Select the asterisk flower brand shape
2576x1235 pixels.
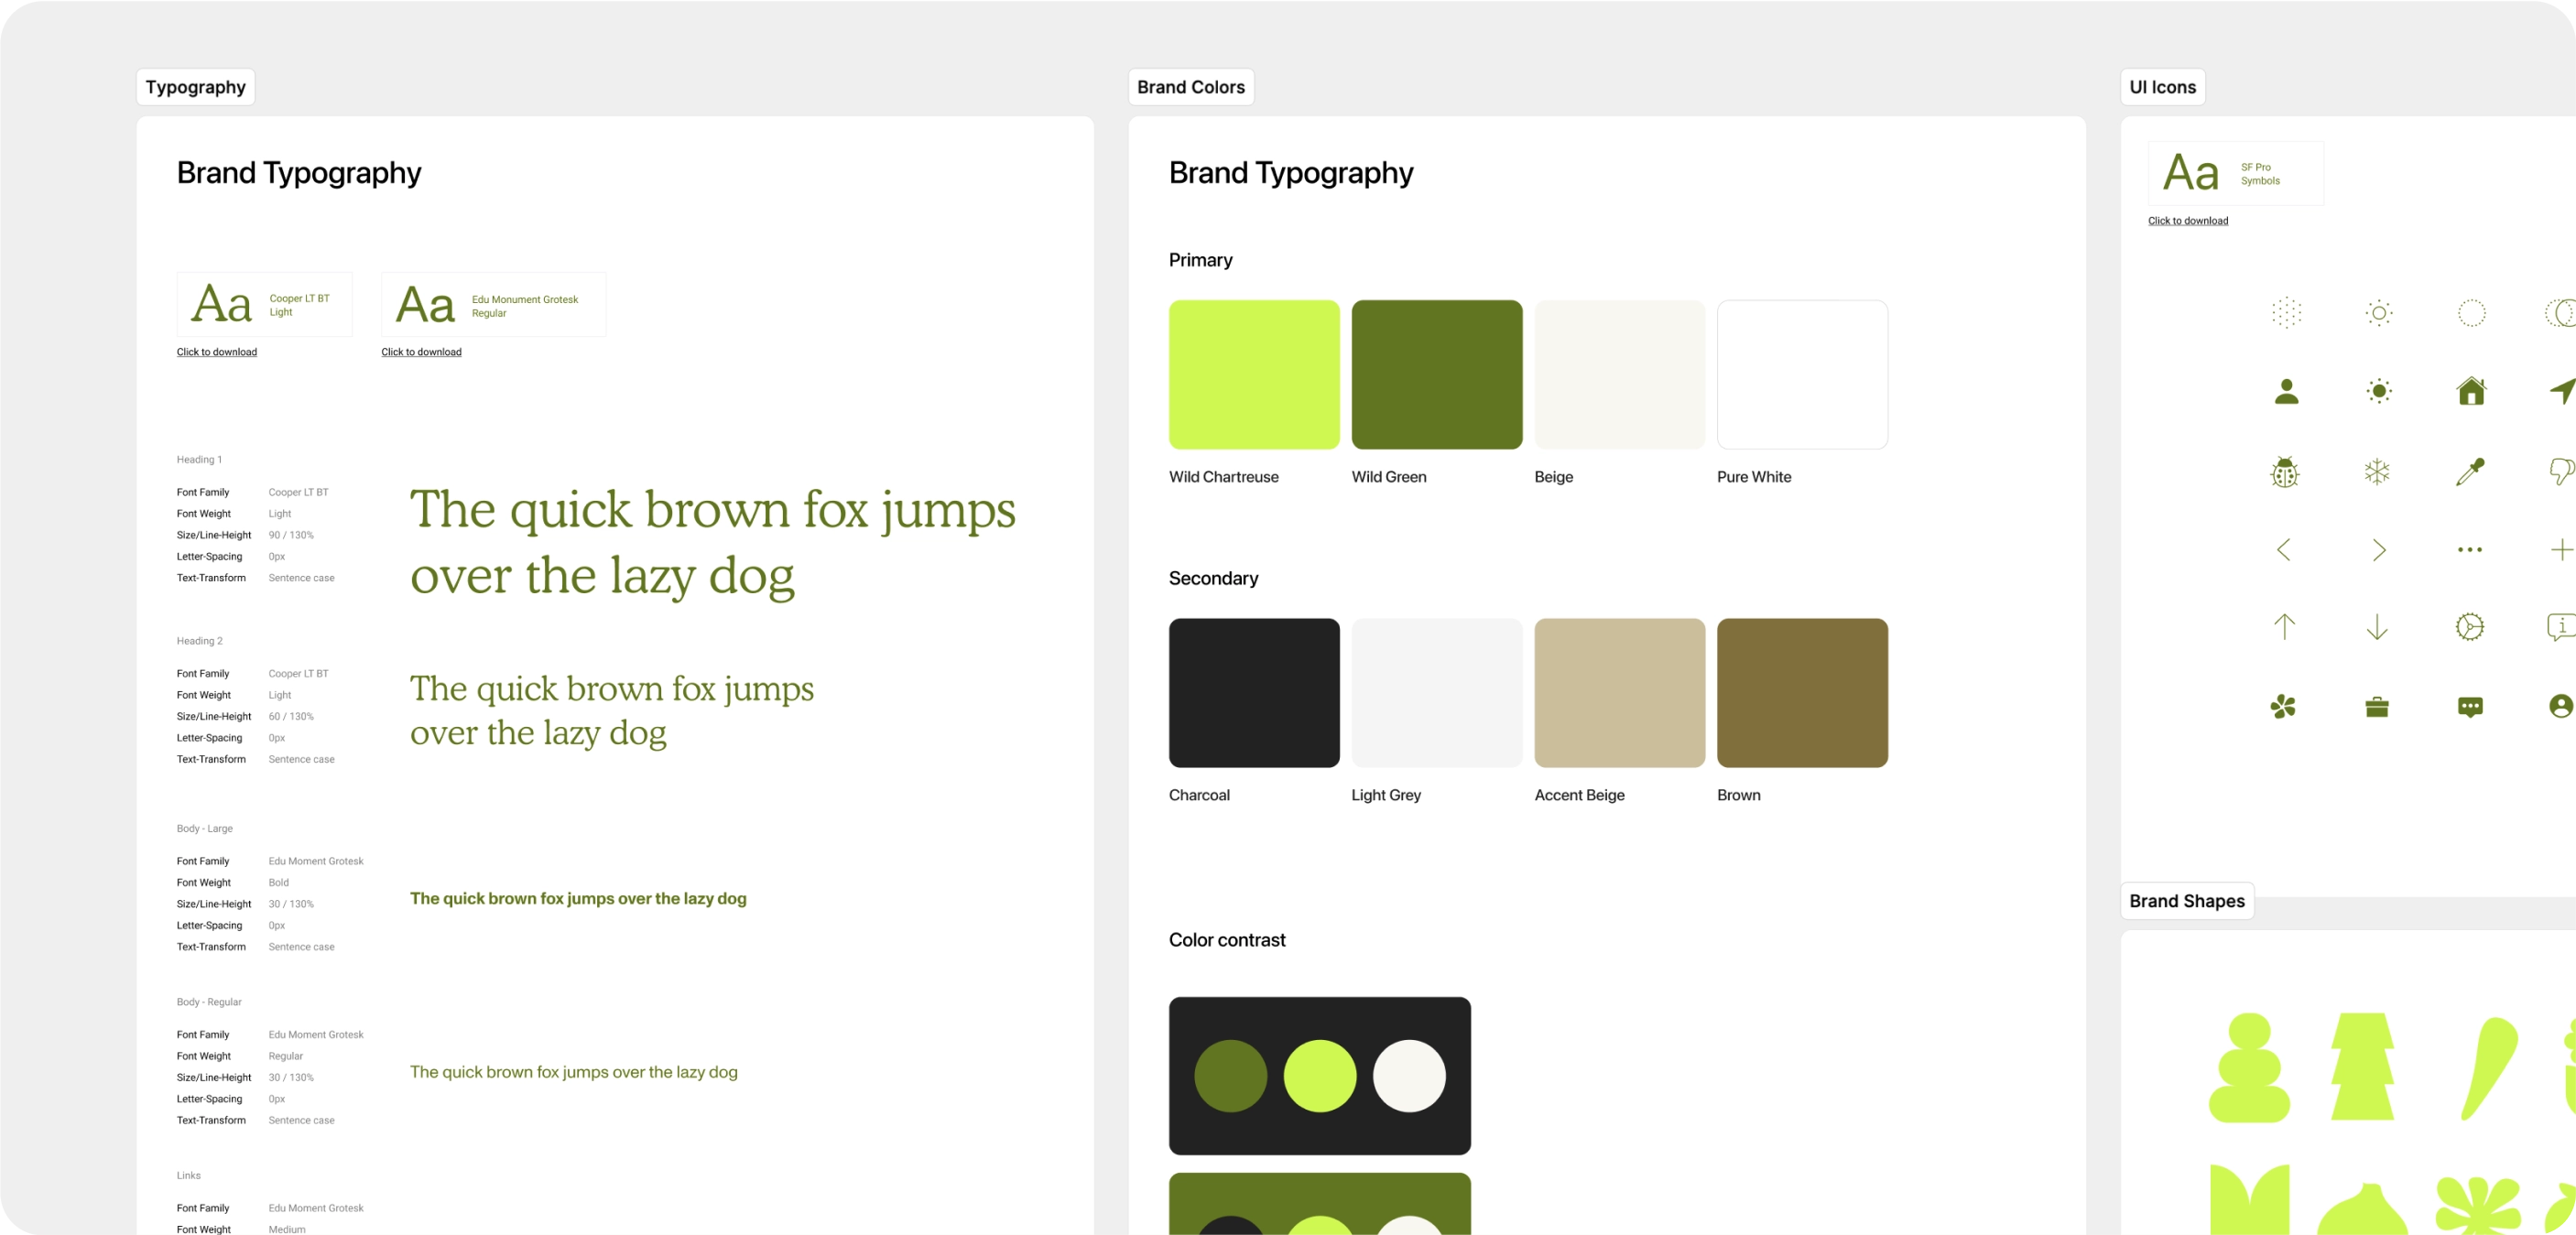(x=2479, y=1205)
